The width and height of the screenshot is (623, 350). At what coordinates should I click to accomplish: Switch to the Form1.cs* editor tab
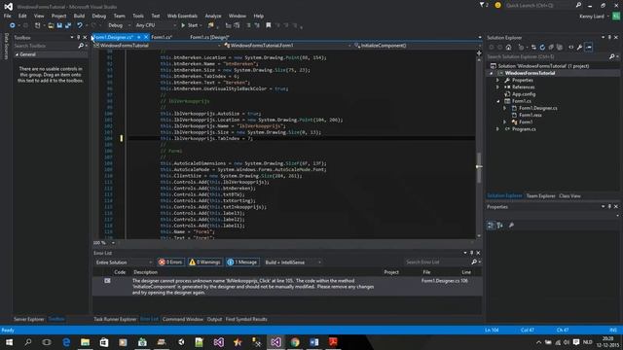point(162,37)
